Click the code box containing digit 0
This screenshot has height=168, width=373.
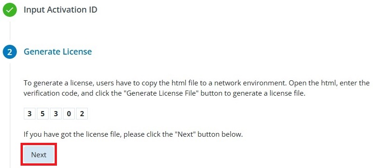pyautogui.click(x=69, y=114)
